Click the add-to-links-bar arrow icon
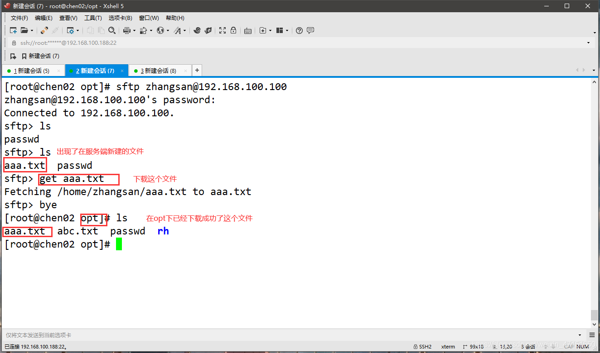This screenshot has width=600, height=353. [13, 56]
